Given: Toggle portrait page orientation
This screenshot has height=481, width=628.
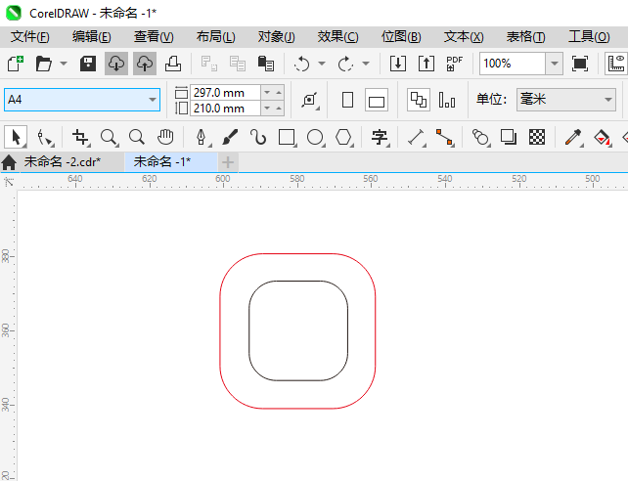Looking at the screenshot, I should [347, 100].
